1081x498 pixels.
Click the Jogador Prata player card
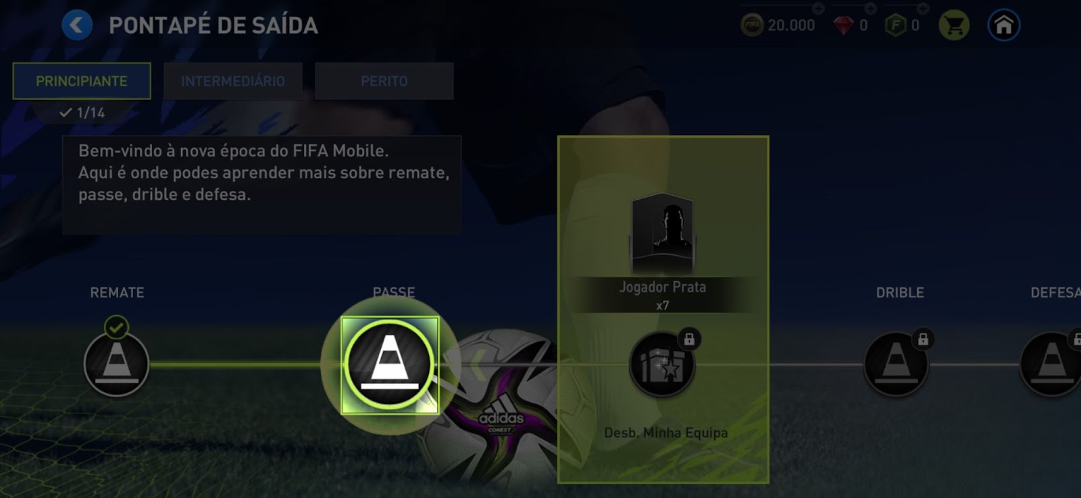(x=663, y=233)
